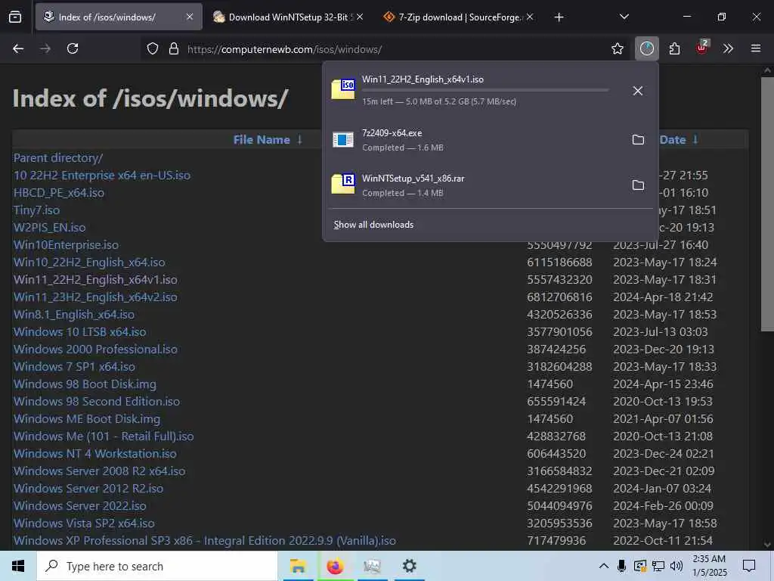Click Windows ME Boot Disk.img link
Image resolution: width=774 pixels, height=581 pixels.
[87, 419]
